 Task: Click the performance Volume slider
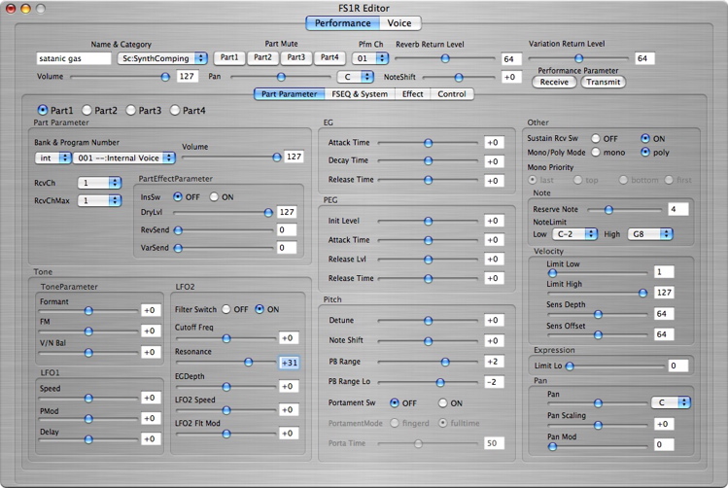[121, 77]
